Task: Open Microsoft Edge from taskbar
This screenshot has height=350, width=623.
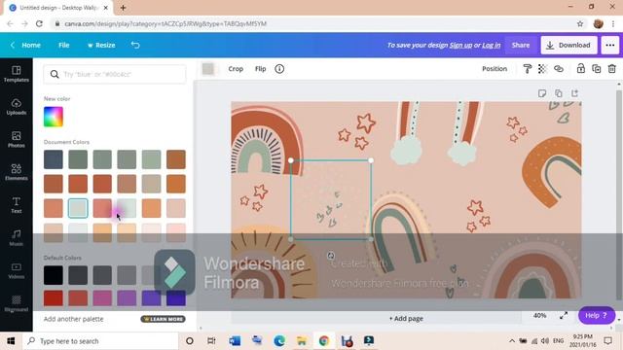Action: 279,341
